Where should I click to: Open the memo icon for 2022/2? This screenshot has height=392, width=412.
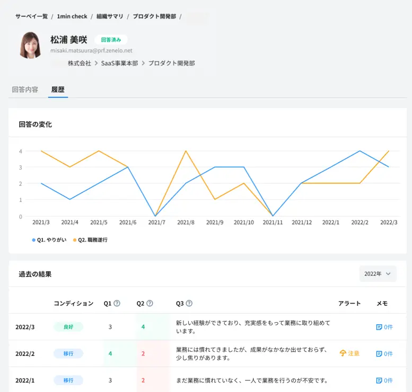point(379,353)
